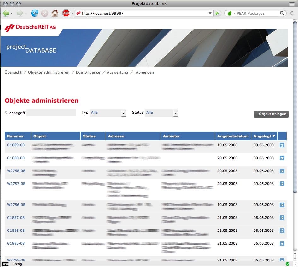Viewport: 298px width, 267px height.
Task: Delete object G1889-08 via trash icon
Action: click(282, 145)
